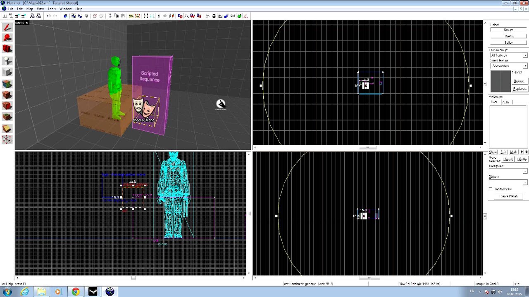Move VisGroup up arrow button
Viewport: 529px width, 297px height.
tap(522, 152)
